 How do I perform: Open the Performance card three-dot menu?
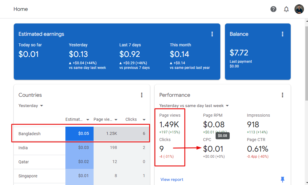(x=282, y=95)
